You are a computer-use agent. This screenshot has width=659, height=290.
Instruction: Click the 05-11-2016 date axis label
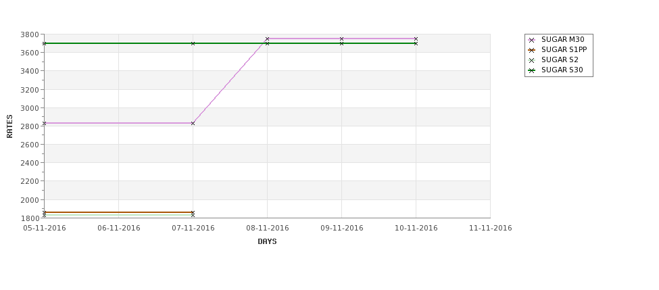pyautogui.click(x=45, y=228)
